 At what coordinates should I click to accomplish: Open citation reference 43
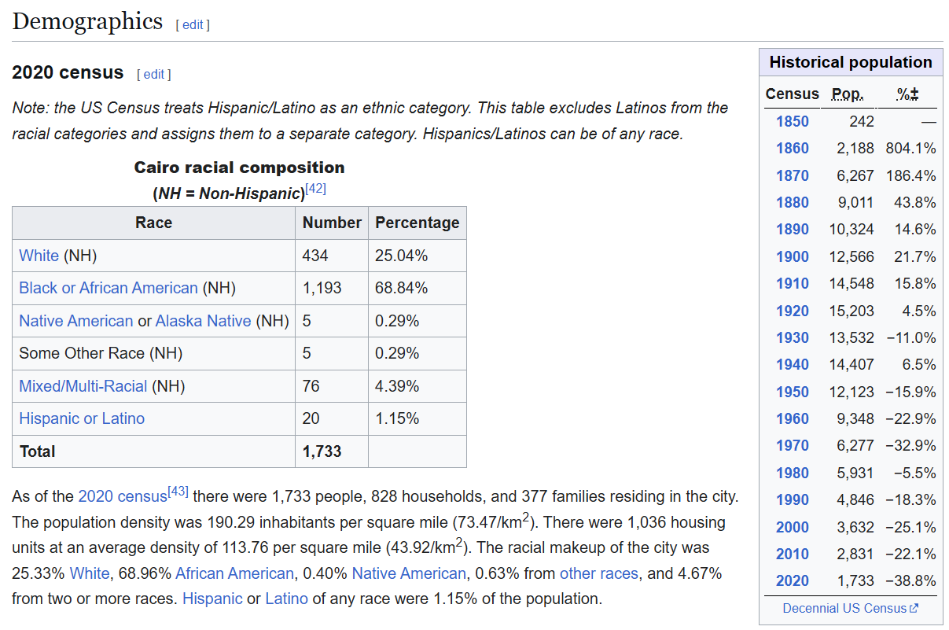click(x=178, y=492)
